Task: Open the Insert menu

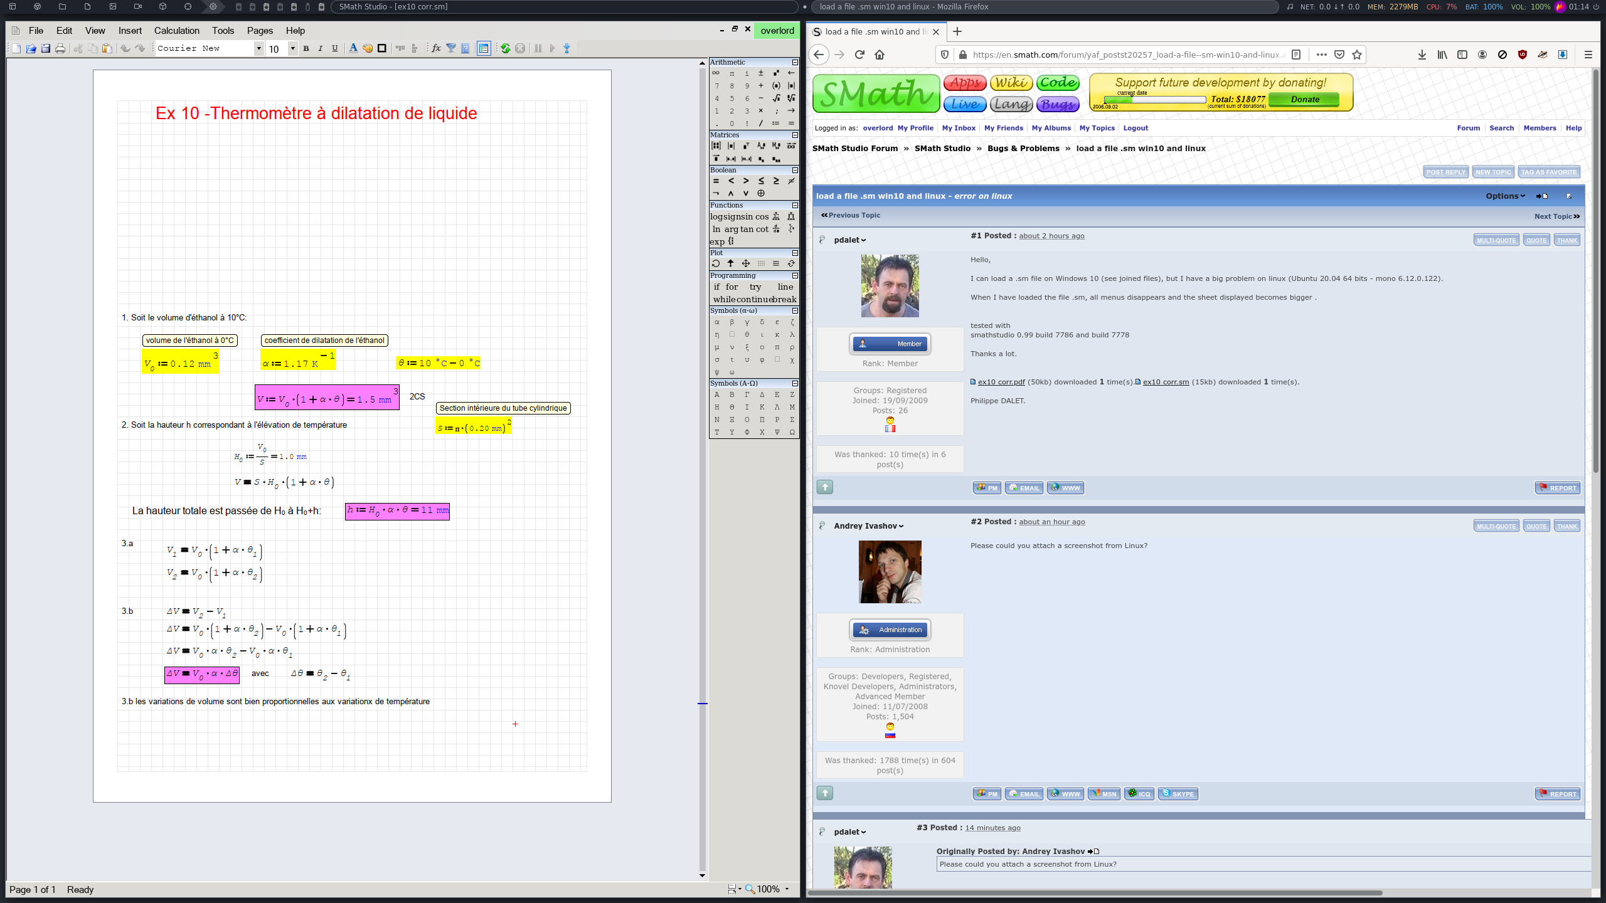Action: click(130, 30)
